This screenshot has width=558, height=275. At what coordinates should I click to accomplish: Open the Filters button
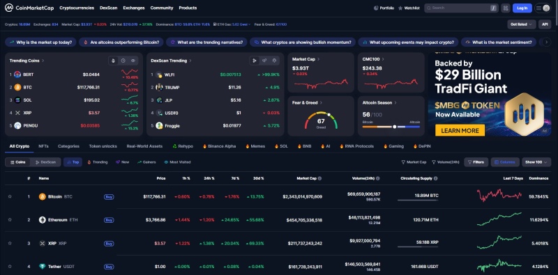(x=476, y=162)
